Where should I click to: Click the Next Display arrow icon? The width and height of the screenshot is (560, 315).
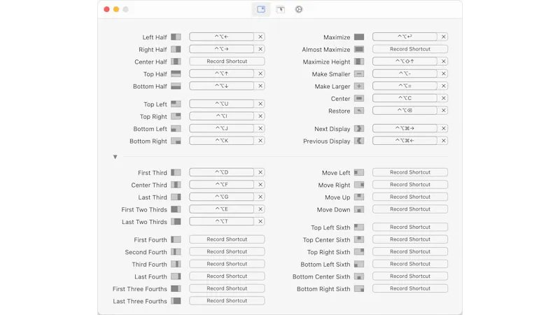359,129
